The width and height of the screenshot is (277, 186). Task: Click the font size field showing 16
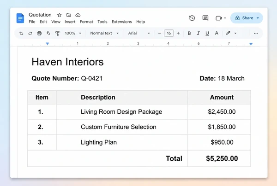(x=169, y=33)
